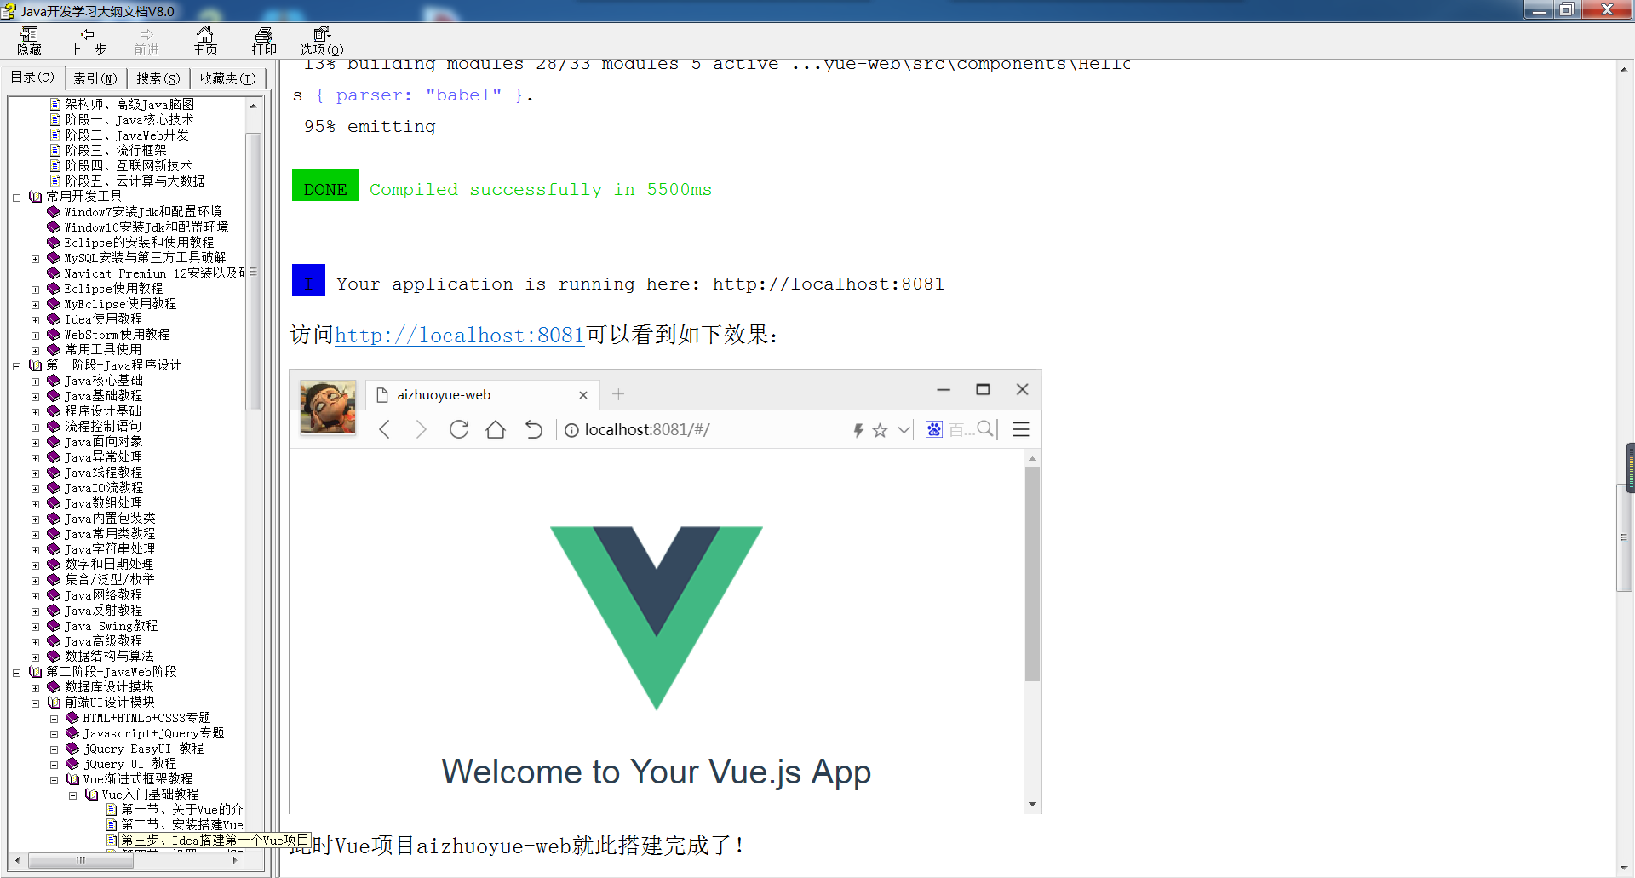
Task: Select jQuery EasyUI 教程 tree item
Action: coord(143,748)
